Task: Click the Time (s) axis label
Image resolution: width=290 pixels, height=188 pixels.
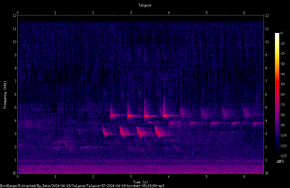Action: 140,182
